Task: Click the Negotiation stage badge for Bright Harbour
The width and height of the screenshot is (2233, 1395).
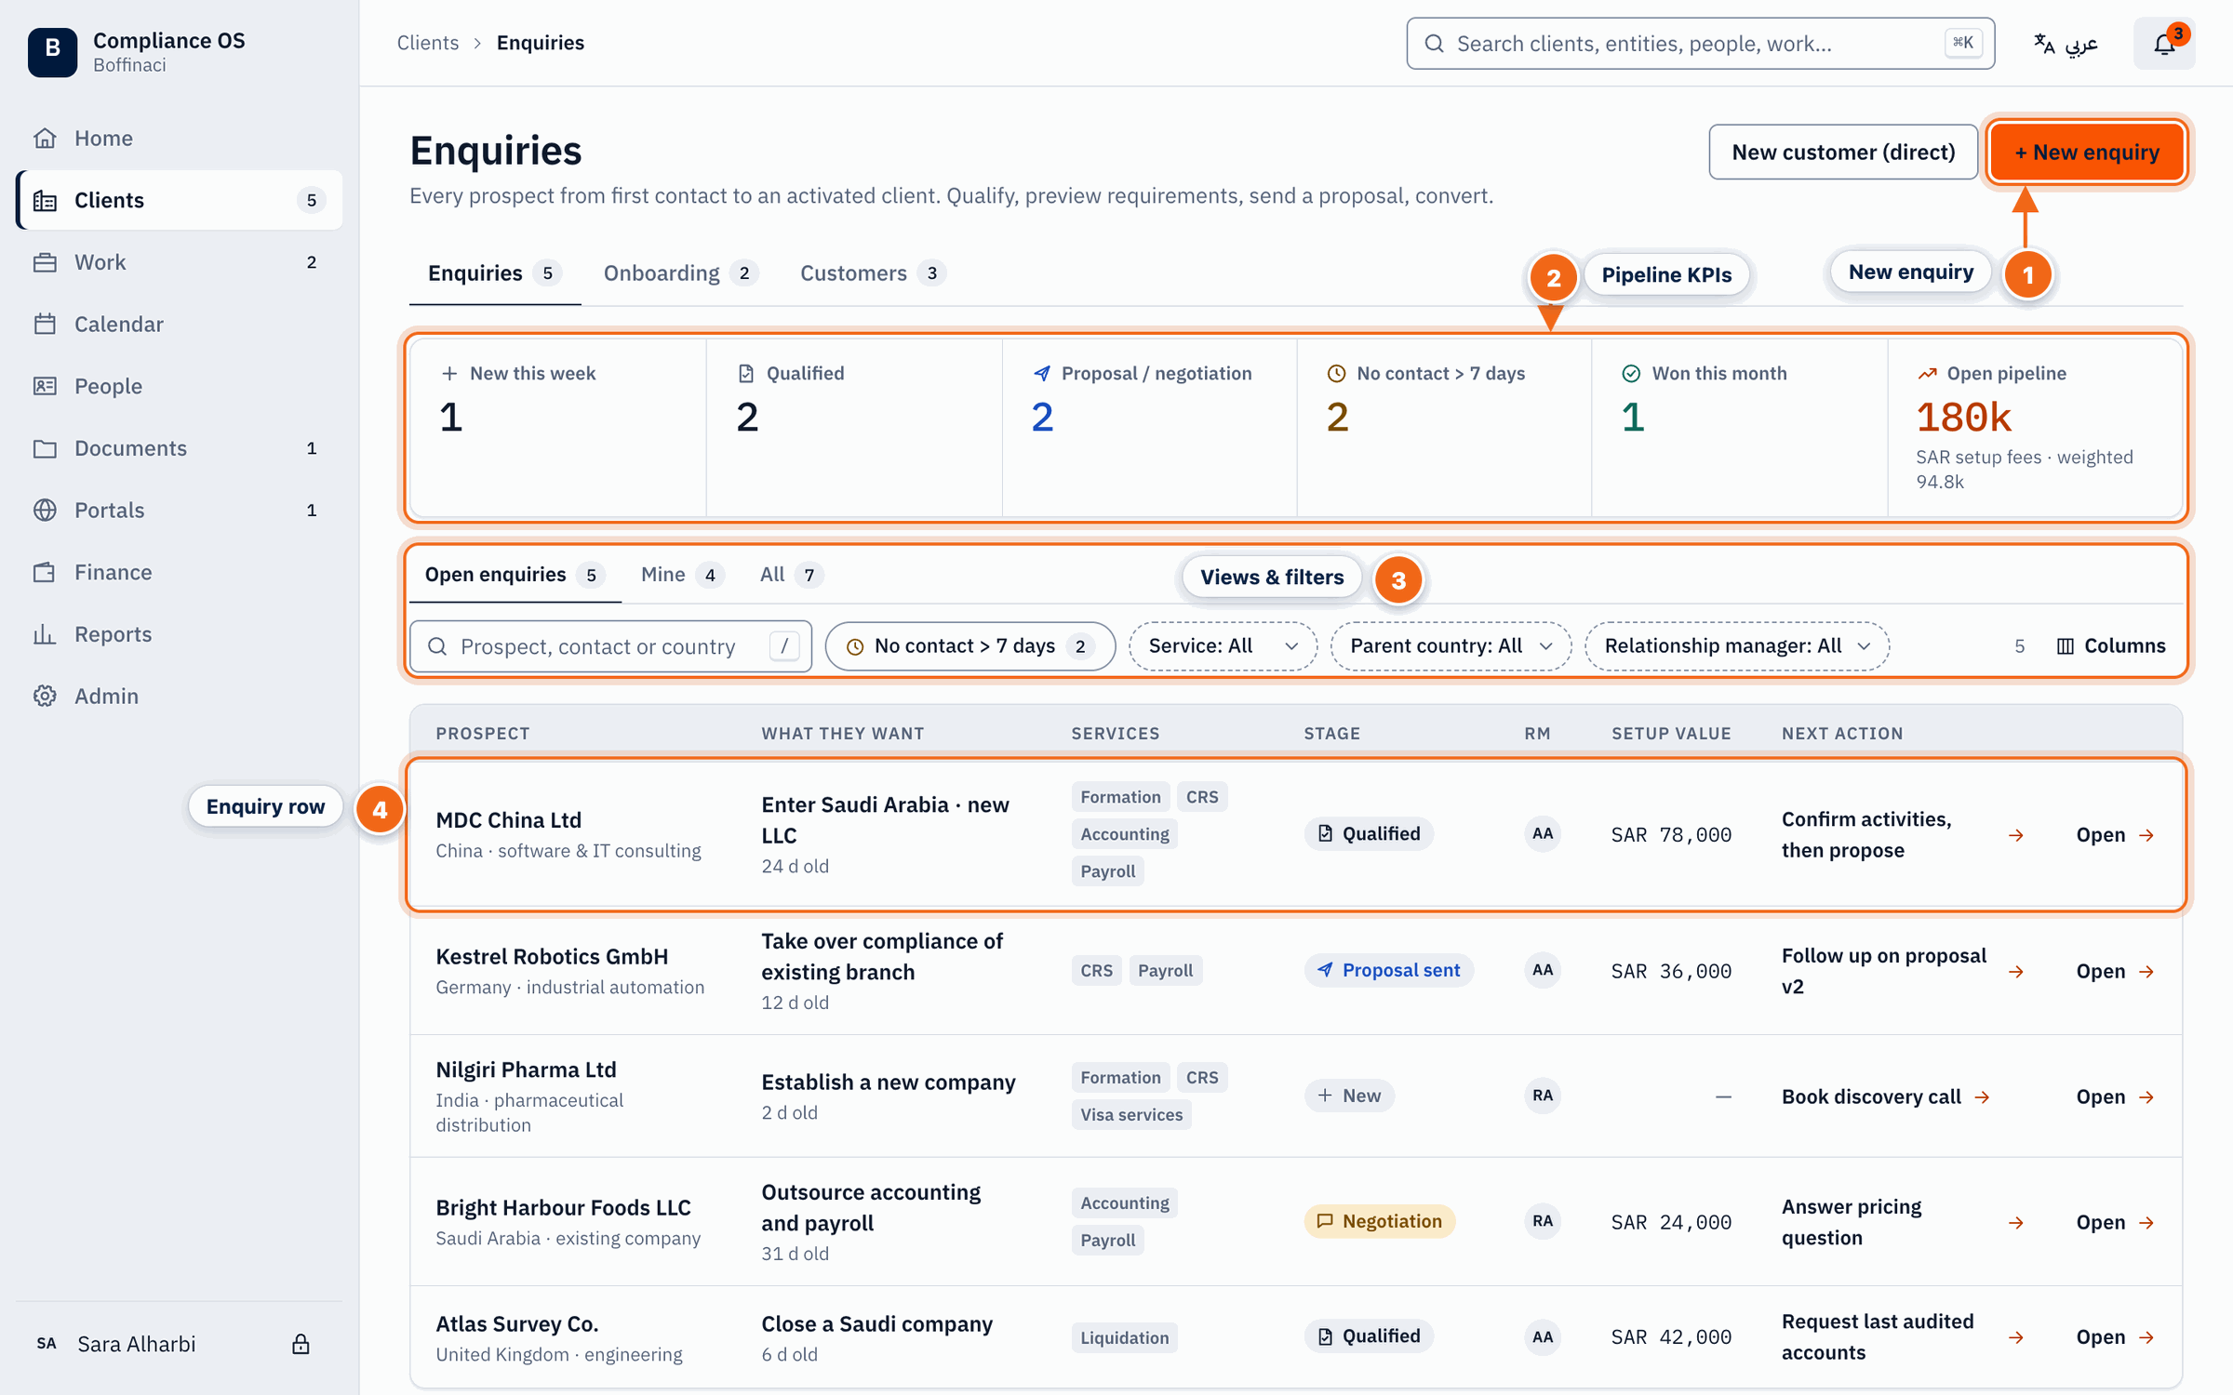Action: (x=1379, y=1222)
